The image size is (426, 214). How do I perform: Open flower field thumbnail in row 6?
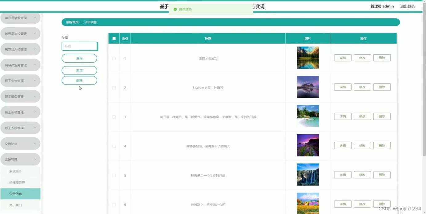pos(308,203)
